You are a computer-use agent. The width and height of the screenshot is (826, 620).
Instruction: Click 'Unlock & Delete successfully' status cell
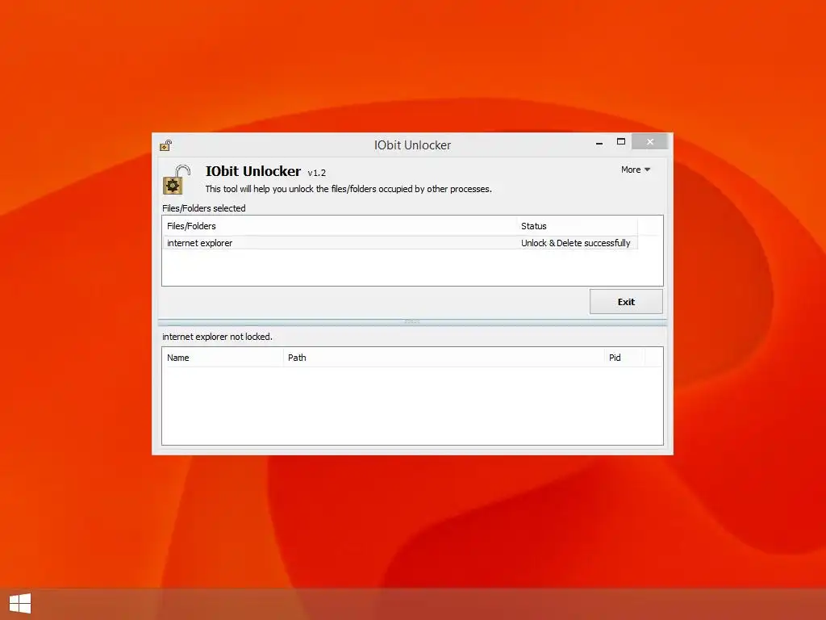(x=576, y=243)
